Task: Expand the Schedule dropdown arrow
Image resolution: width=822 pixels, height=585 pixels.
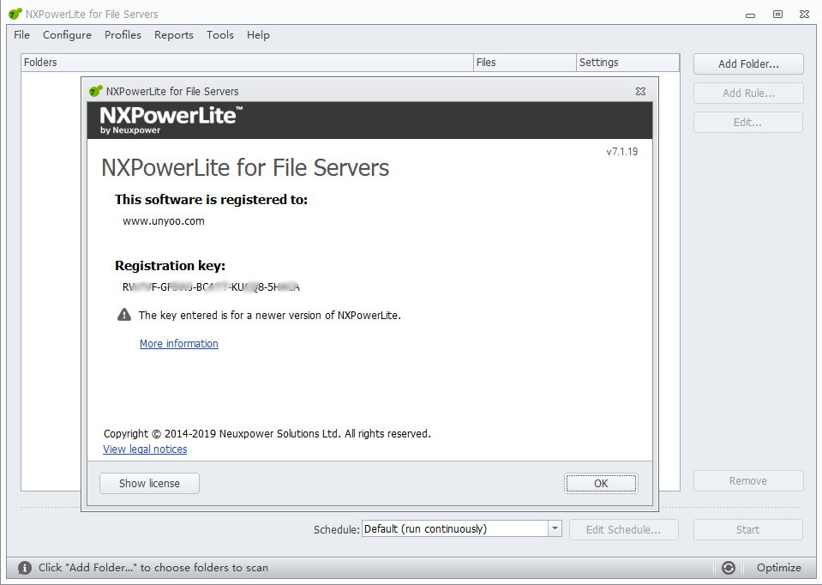Action: [x=555, y=528]
